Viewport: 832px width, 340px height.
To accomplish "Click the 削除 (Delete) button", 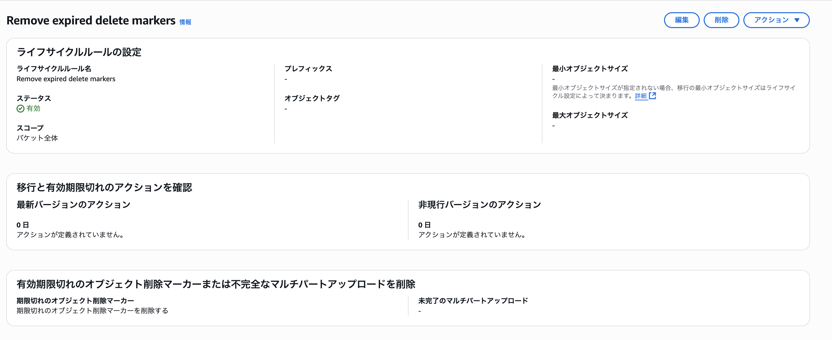I will tap(721, 20).
